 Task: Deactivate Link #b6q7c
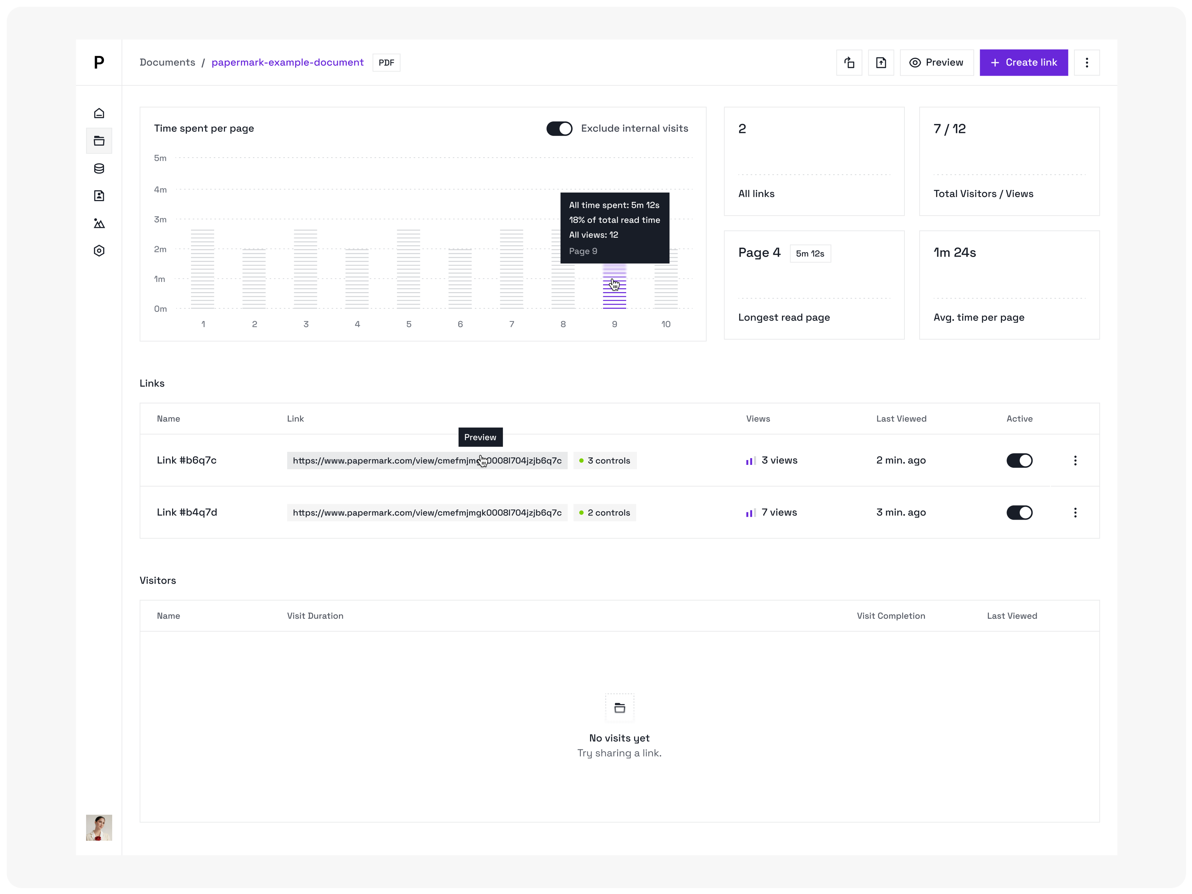[1019, 460]
